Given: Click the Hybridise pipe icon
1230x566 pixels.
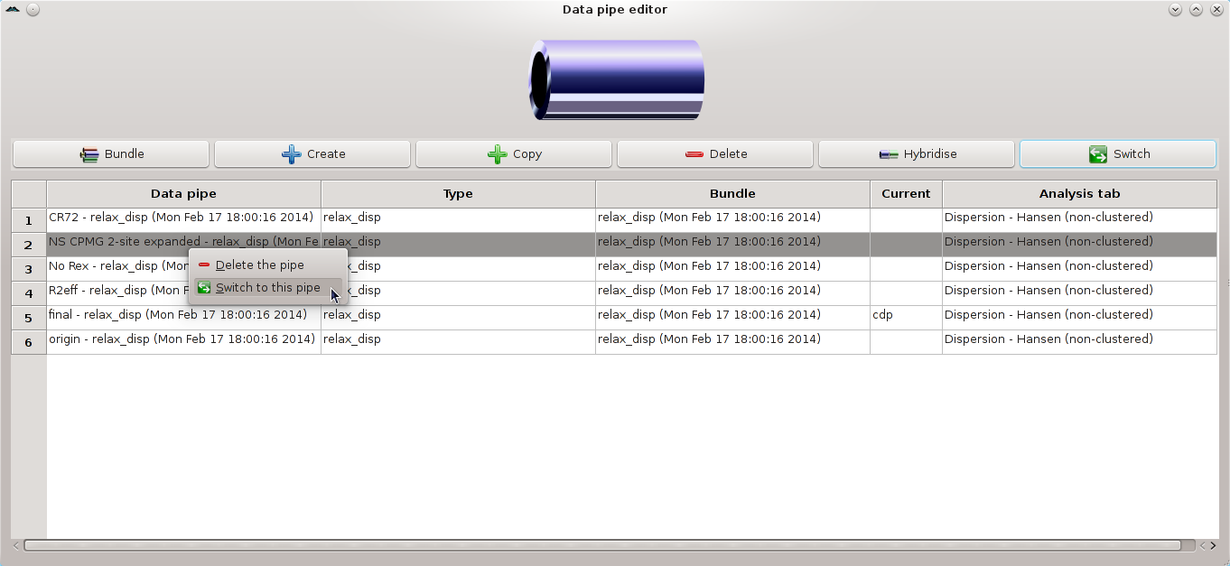Looking at the screenshot, I should (889, 154).
